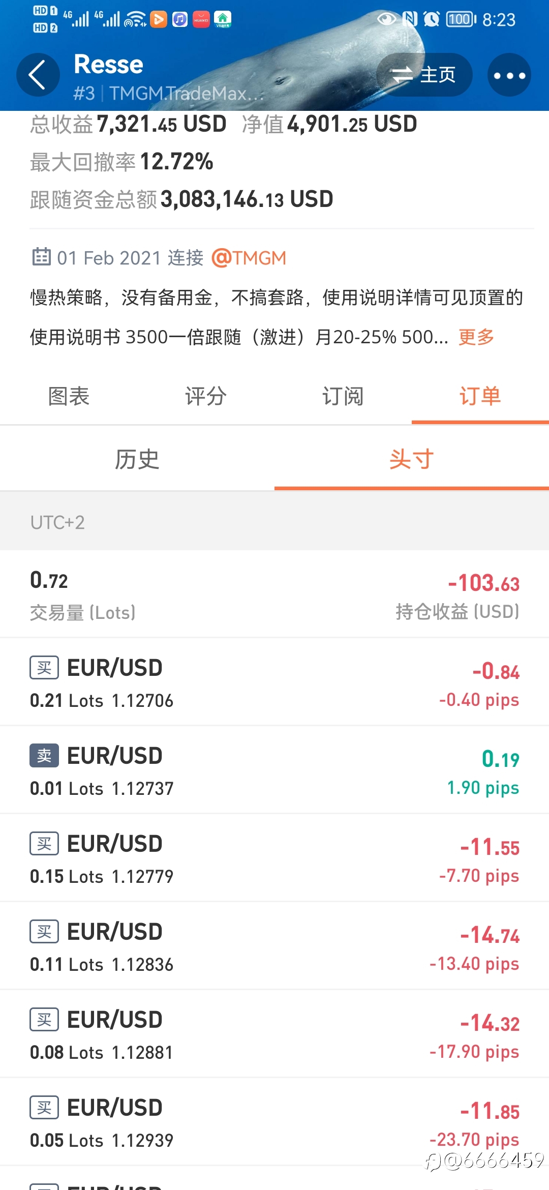Open EUR/USD buy order at 1.12836

coord(274,946)
